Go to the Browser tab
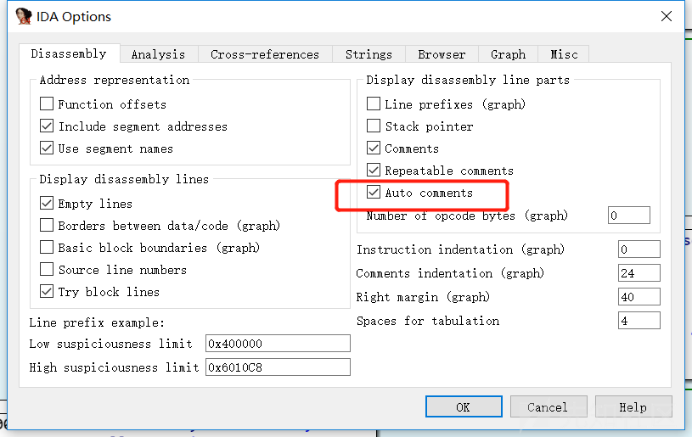Screen dimensions: 692x437 pyautogui.click(x=442, y=54)
